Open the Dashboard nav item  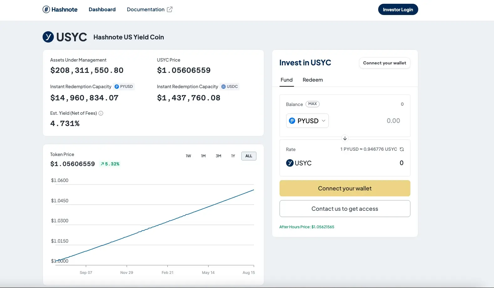(x=102, y=9)
